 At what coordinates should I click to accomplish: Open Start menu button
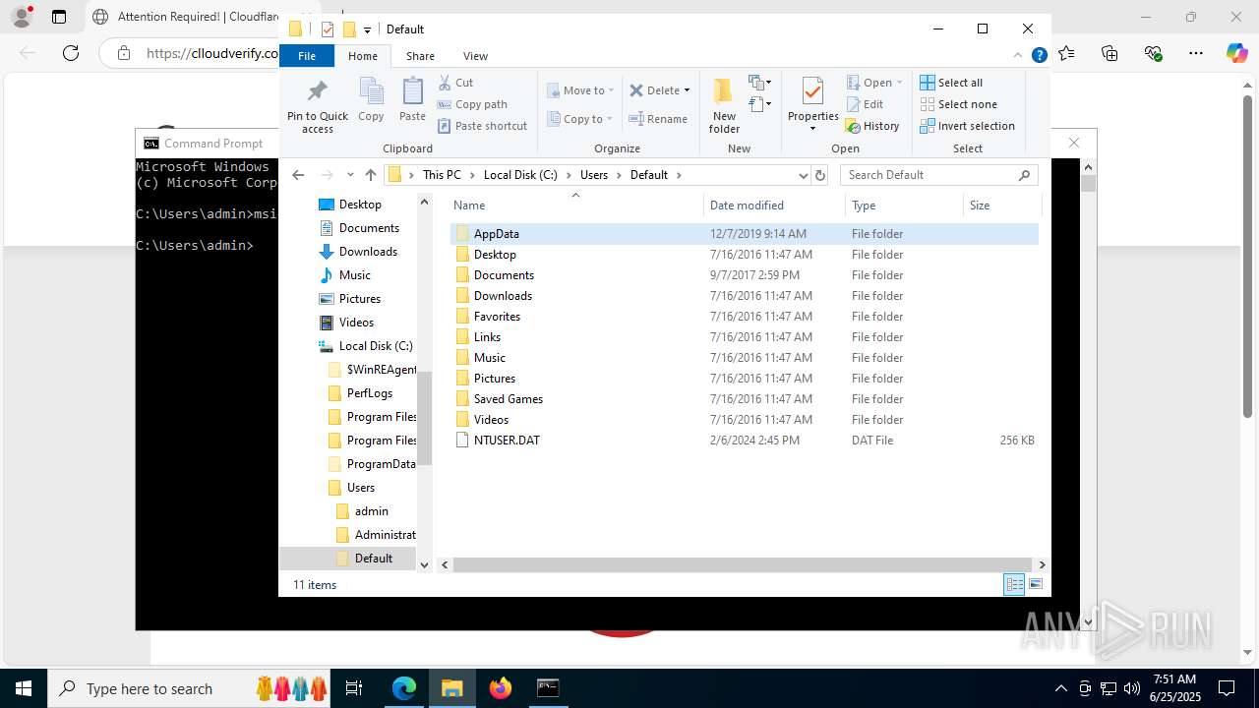24,688
